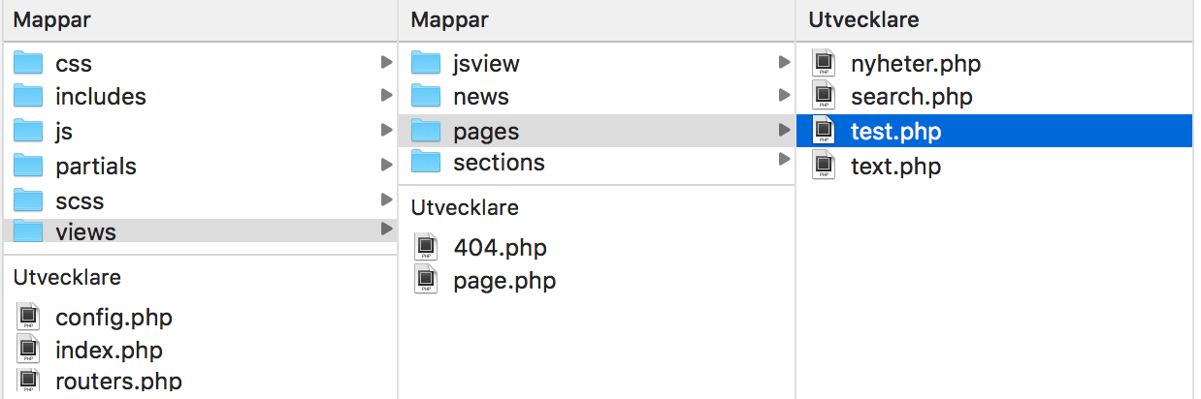Select the css folder icon
This screenshot has height=399, width=1201.
tap(28, 64)
